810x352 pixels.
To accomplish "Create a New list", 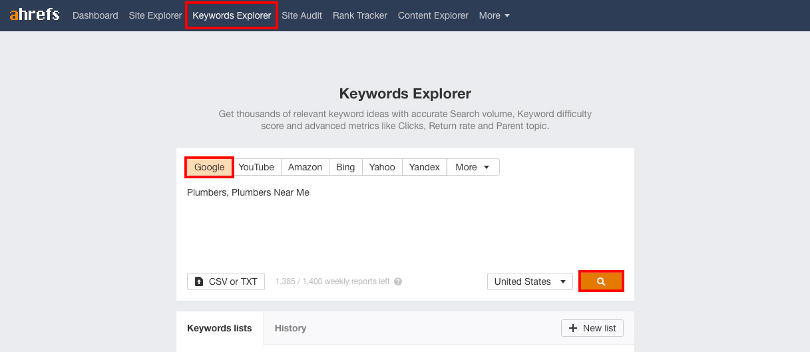I will pyautogui.click(x=592, y=328).
